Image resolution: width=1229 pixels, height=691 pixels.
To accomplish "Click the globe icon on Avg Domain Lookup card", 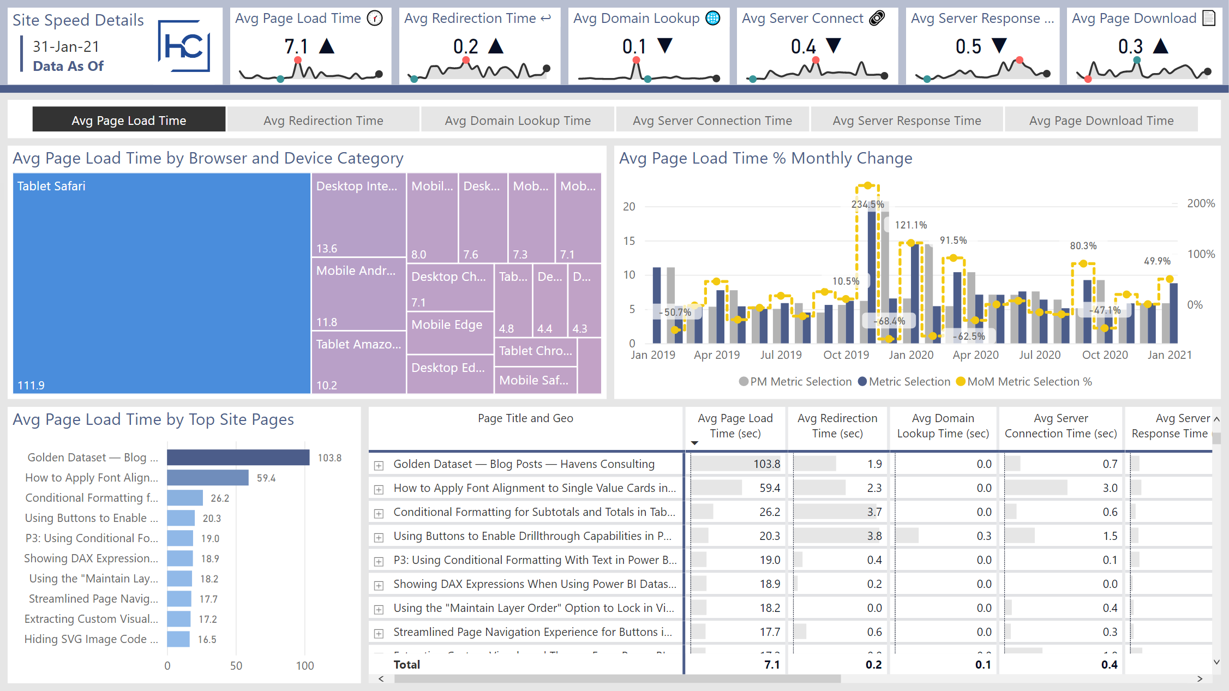I will coord(713,19).
